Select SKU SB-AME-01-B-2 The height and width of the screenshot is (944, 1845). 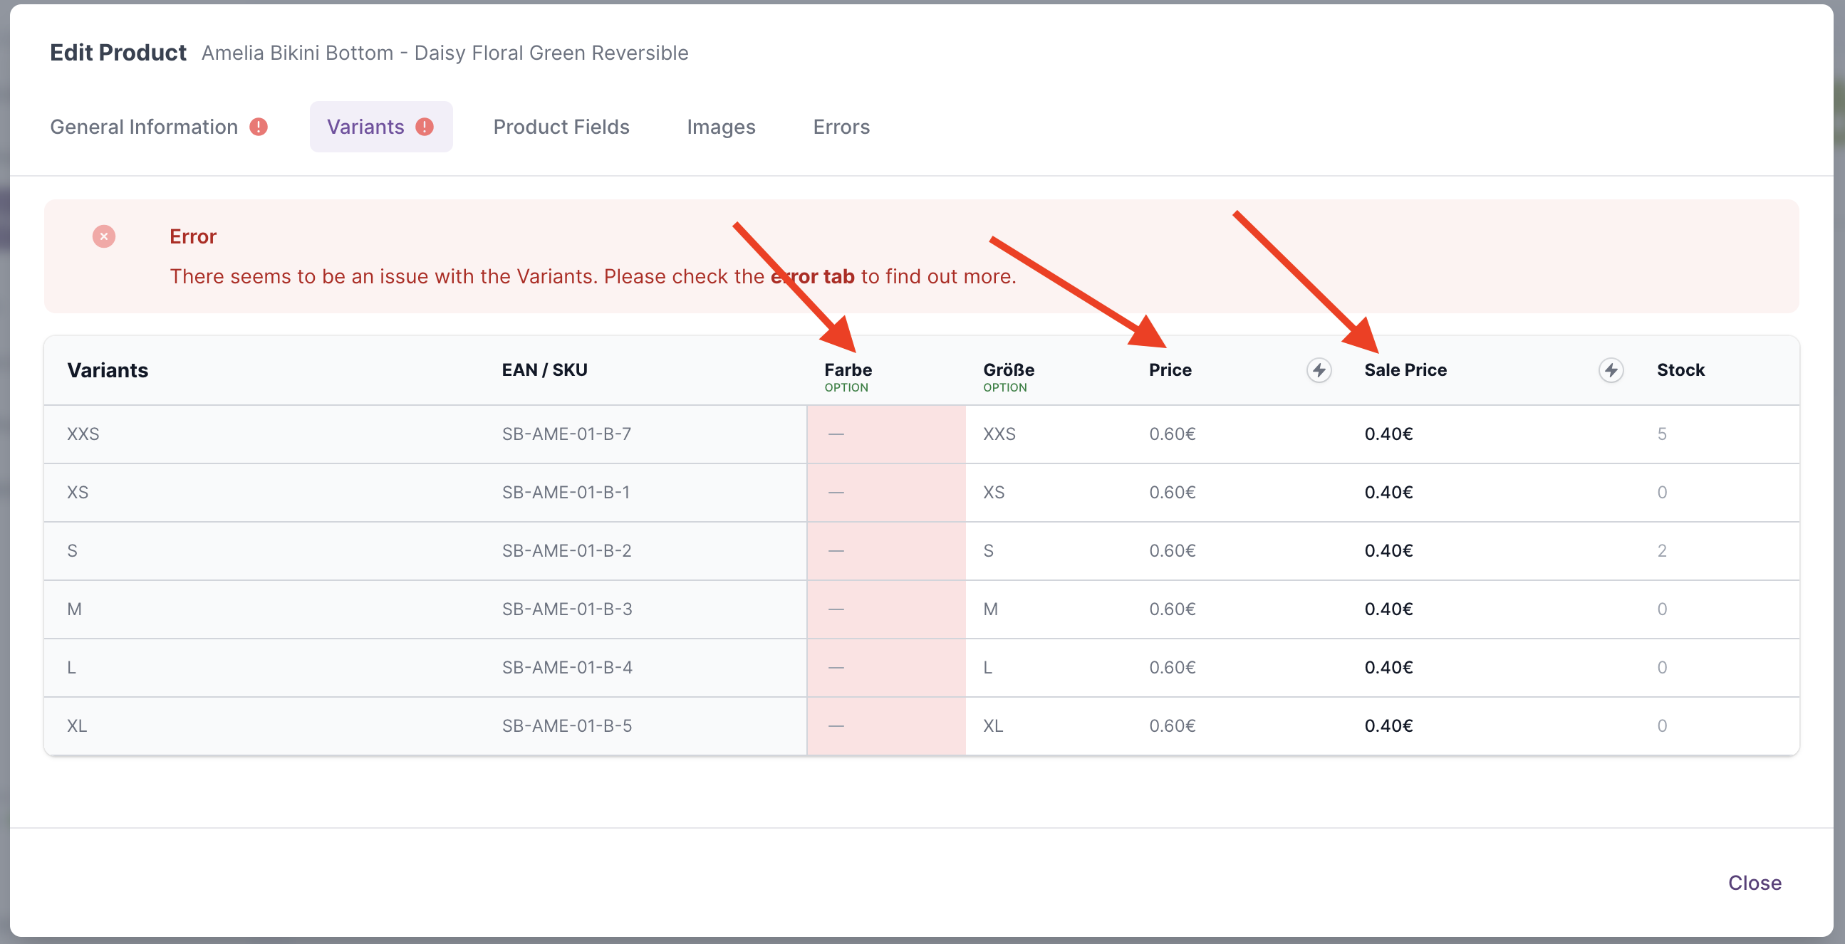(x=566, y=550)
